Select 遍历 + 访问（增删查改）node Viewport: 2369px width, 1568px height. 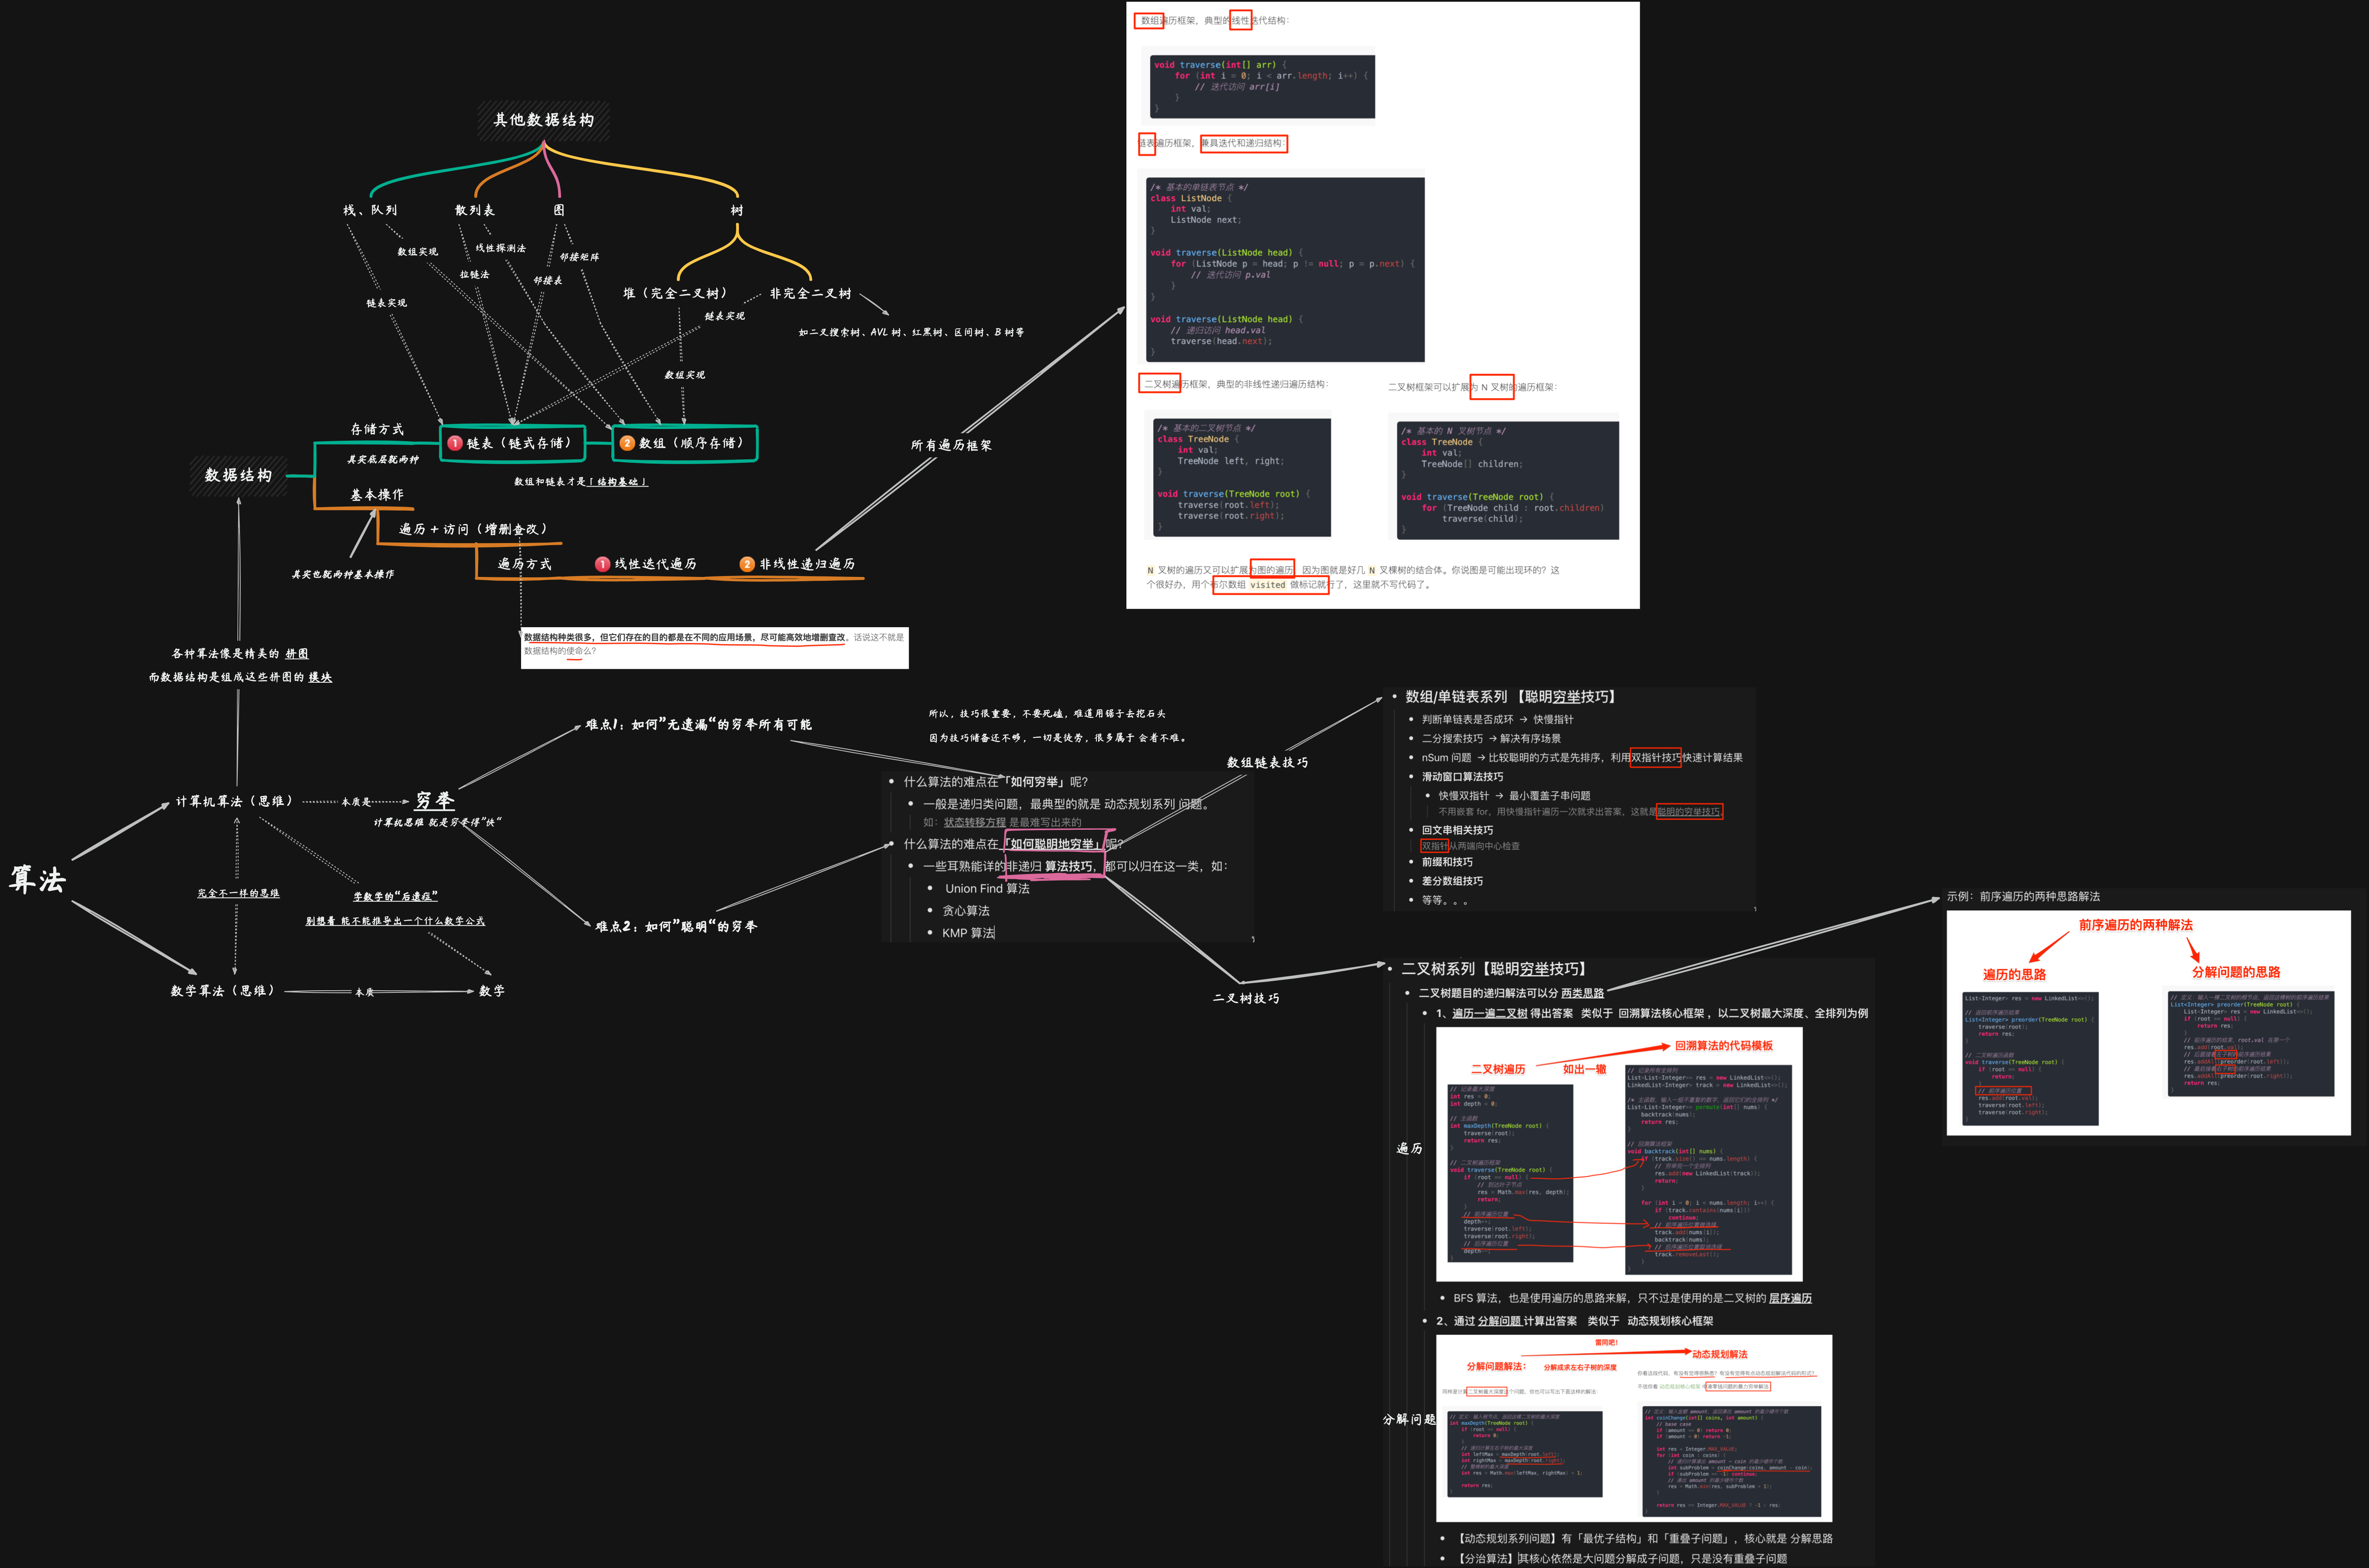(473, 529)
